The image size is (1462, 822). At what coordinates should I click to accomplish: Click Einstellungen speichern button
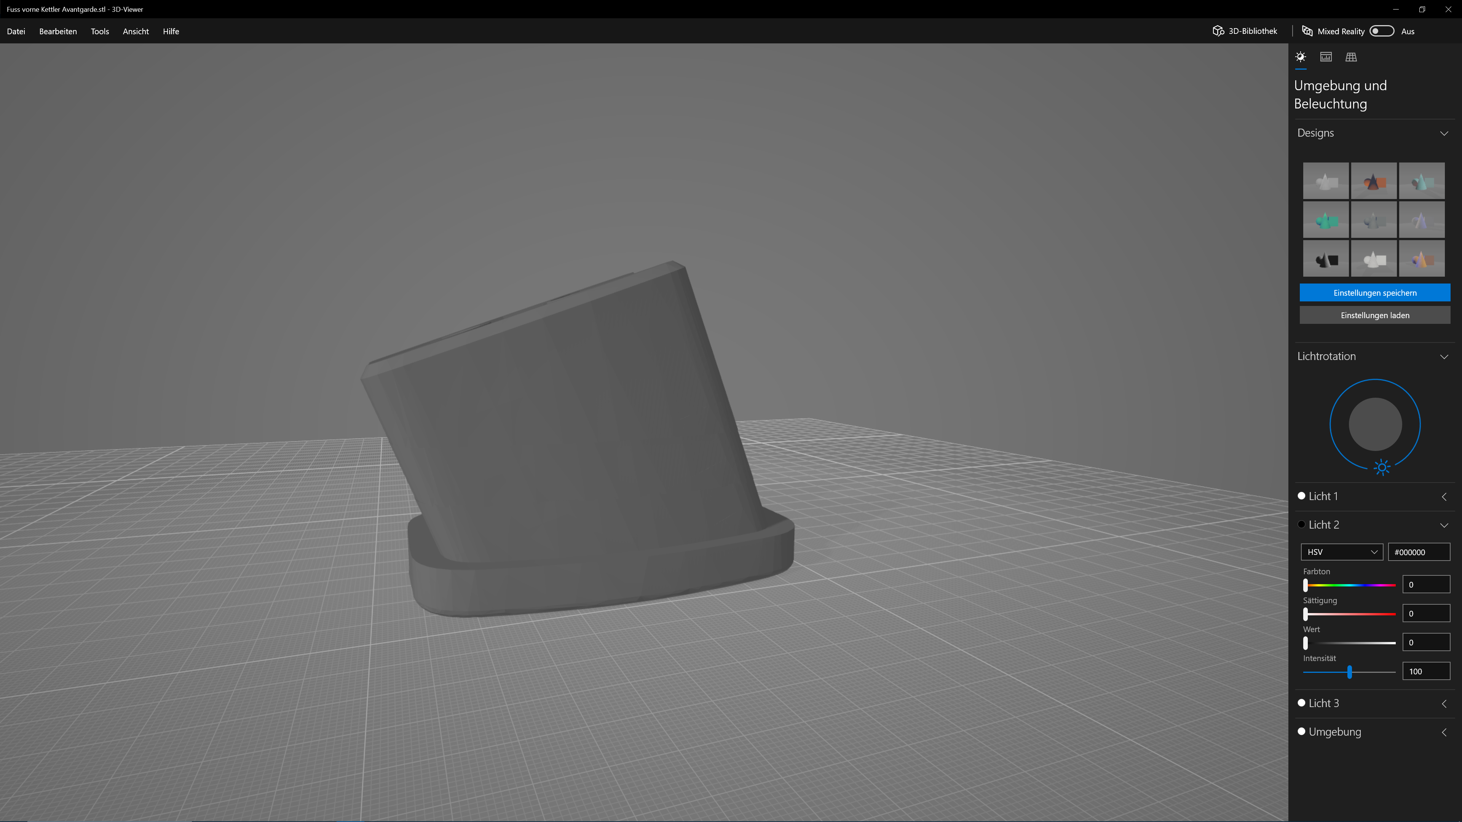[x=1374, y=293]
